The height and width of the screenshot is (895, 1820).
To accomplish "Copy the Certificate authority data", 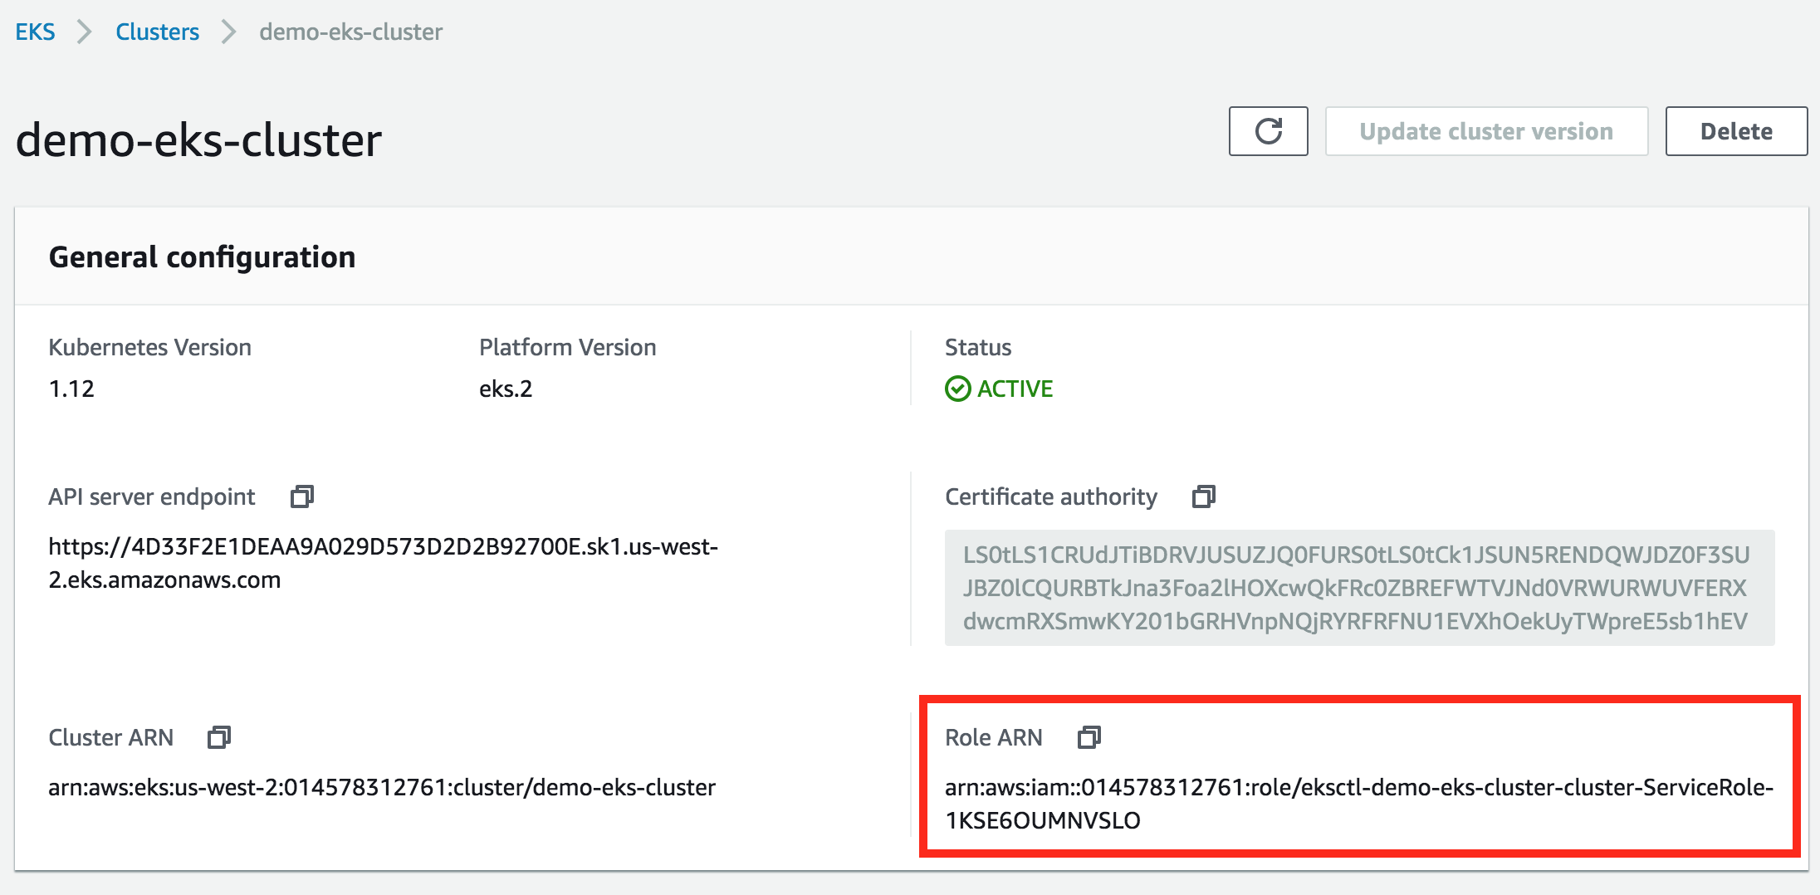I will click(1204, 496).
